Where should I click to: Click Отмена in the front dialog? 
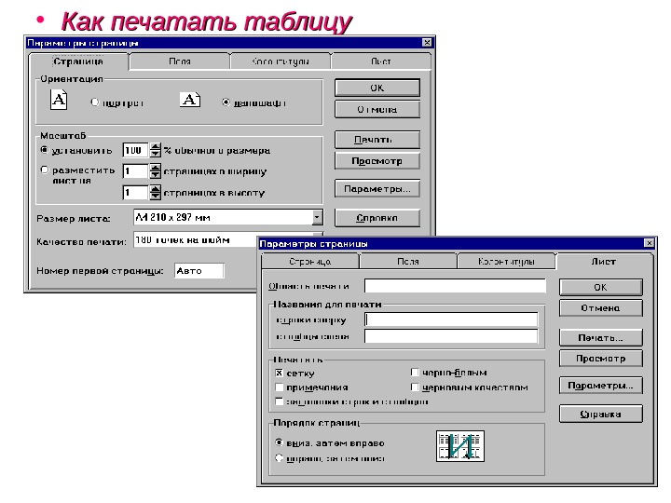pos(601,308)
